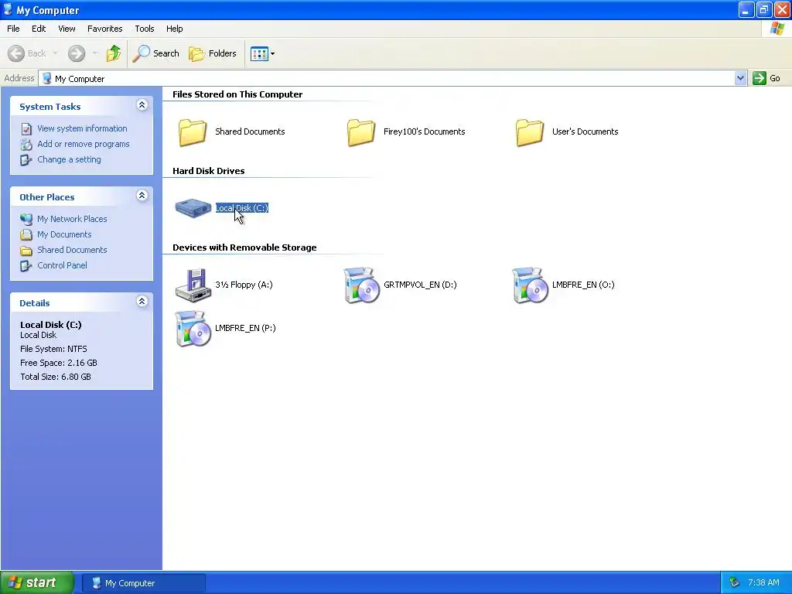Open the Favorites menu
Viewport: 792px width, 594px height.
[x=105, y=29]
